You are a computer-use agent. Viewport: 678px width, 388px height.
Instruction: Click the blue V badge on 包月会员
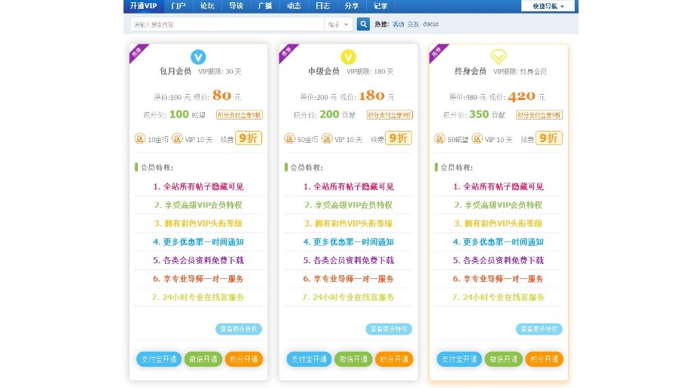click(198, 56)
